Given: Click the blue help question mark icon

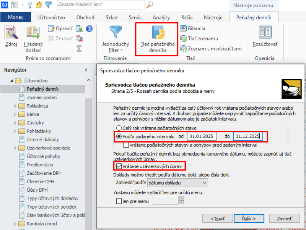Looking at the screenshot, I should click(89, 28).
